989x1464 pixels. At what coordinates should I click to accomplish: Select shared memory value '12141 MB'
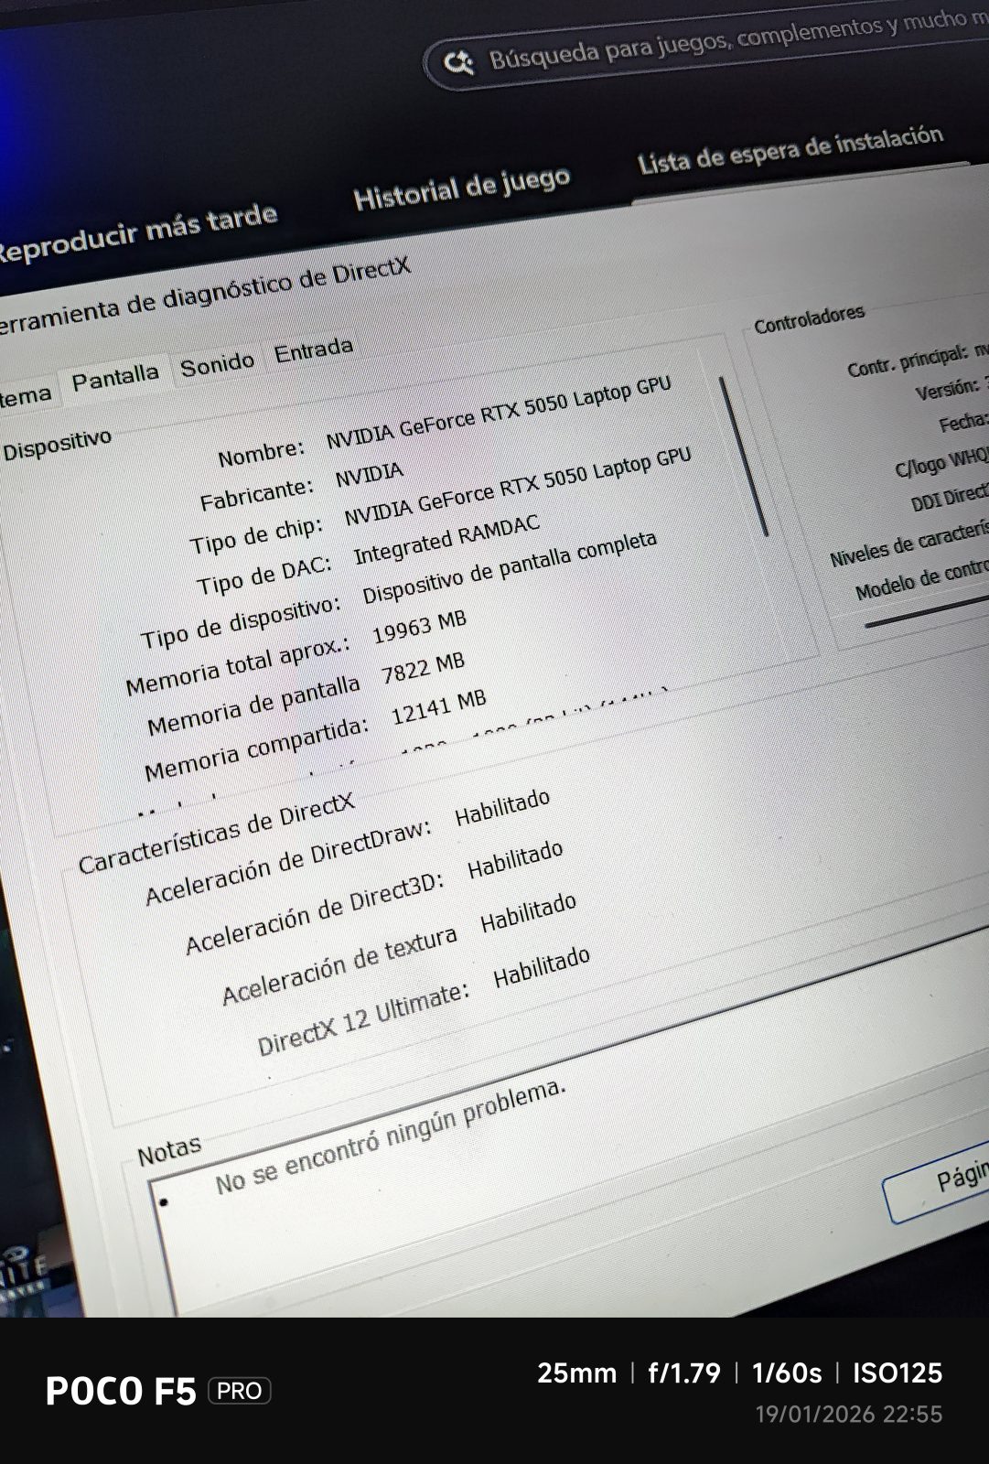[438, 707]
